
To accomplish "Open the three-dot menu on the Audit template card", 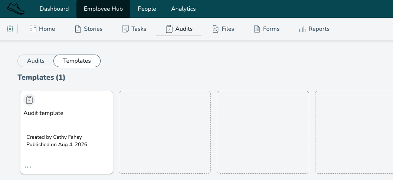I will pyautogui.click(x=28, y=167).
